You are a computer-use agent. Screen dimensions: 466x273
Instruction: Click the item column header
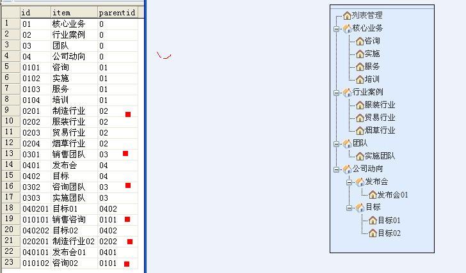click(74, 12)
